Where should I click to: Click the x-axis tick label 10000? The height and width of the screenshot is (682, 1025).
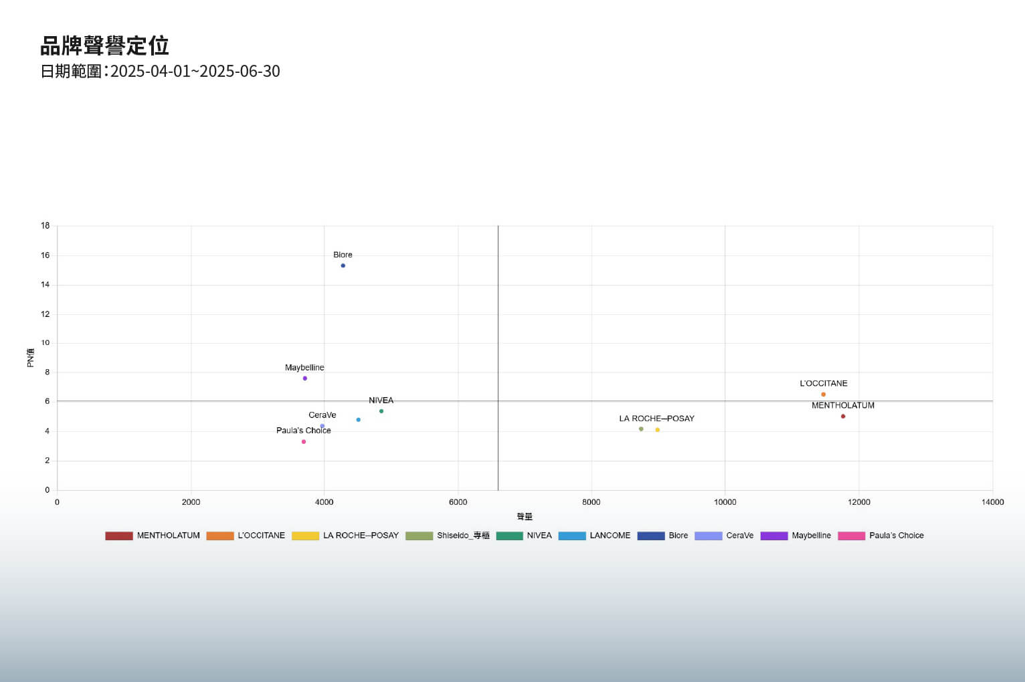coord(725,502)
